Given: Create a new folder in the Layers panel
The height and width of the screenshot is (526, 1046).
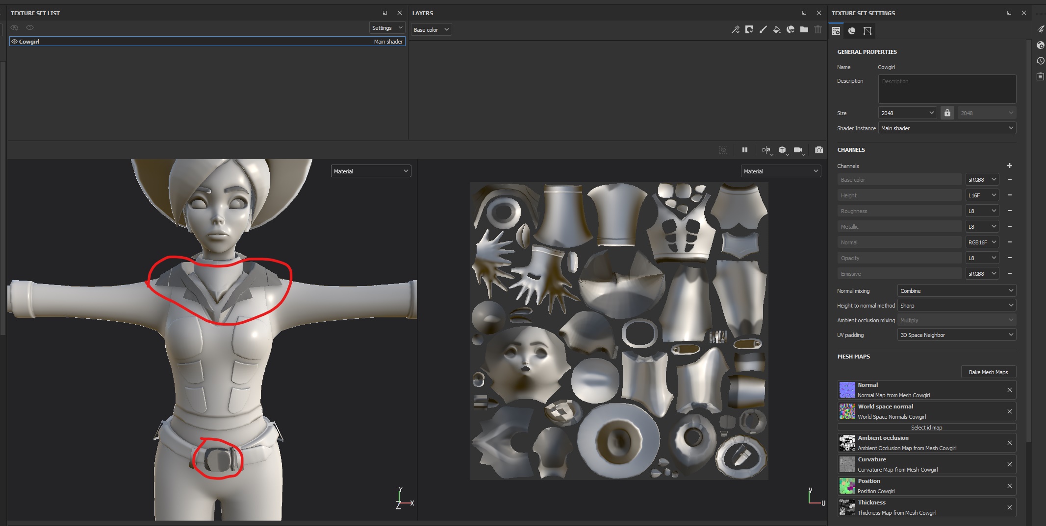Looking at the screenshot, I should coord(804,29).
